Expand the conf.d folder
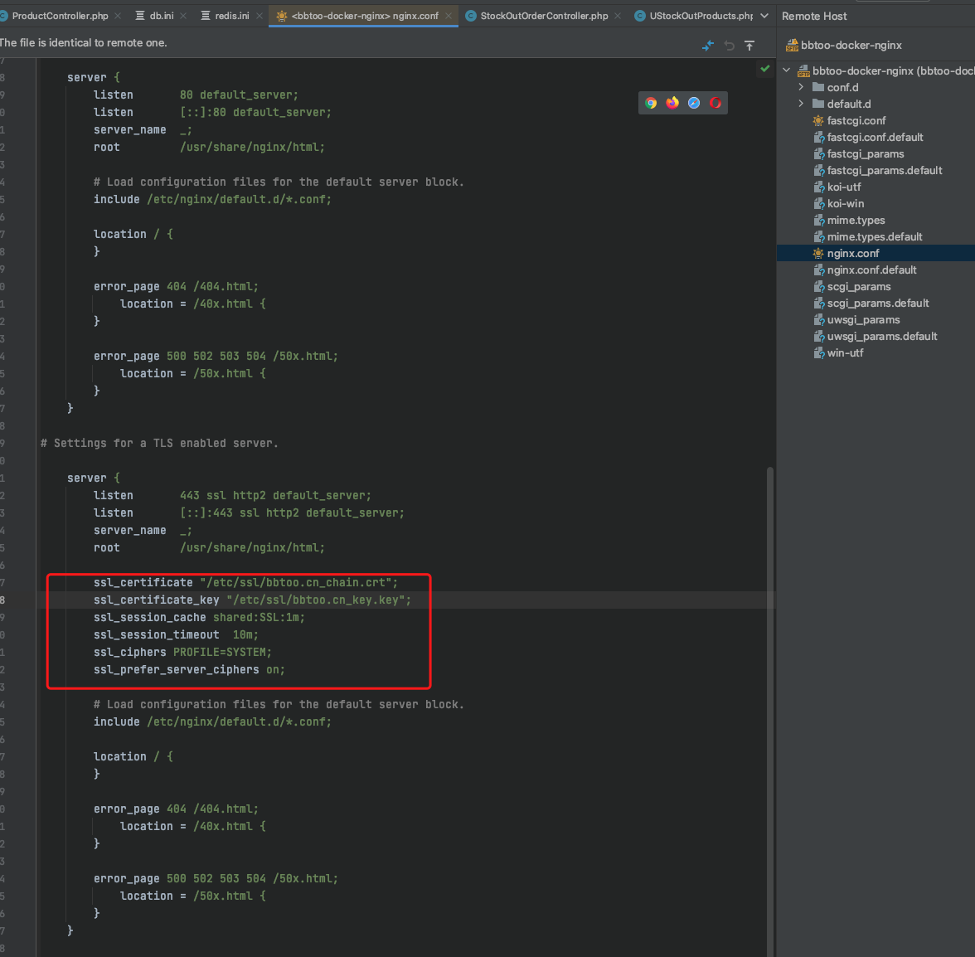Screen dimensions: 975x957 (801, 87)
